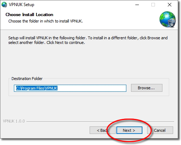Click the VPNUK Setup title text
Image resolution: width=181 pixels, height=145 pixels.
21,5
